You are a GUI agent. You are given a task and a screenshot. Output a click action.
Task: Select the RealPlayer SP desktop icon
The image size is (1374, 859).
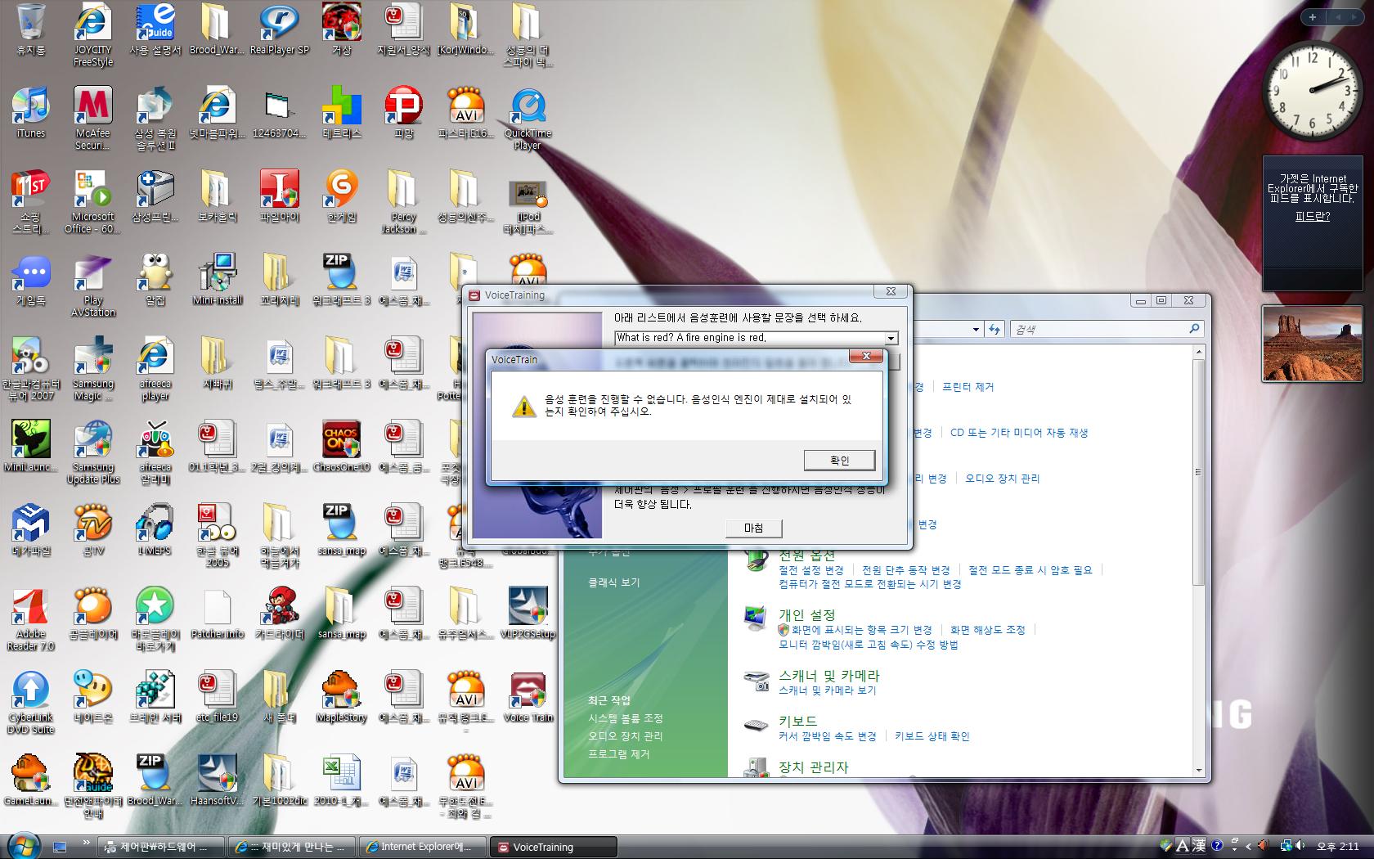click(x=280, y=29)
